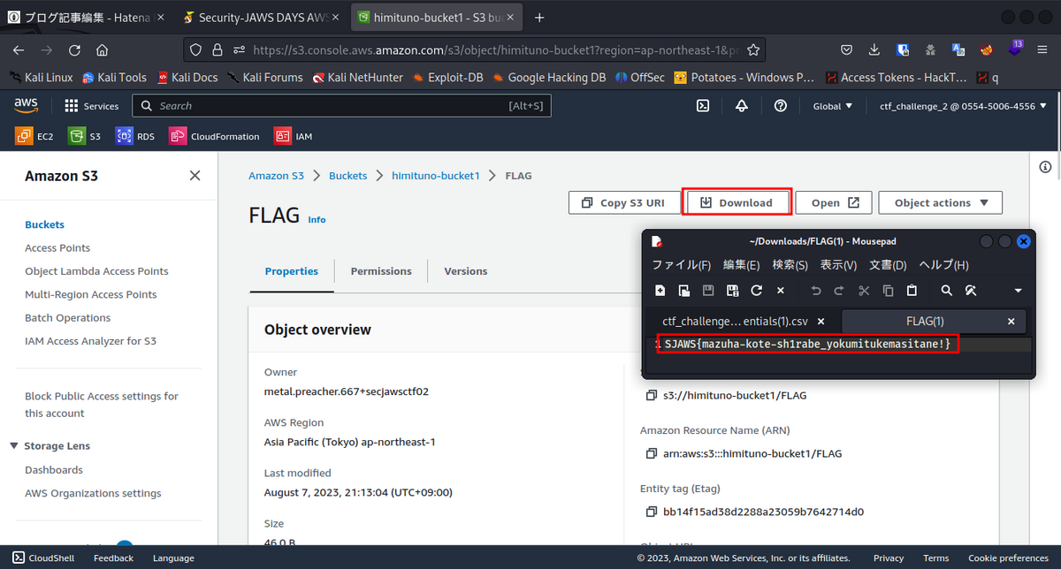Expand the Global region dropdown
The height and width of the screenshot is (569, 1061).
coord(833,106)
